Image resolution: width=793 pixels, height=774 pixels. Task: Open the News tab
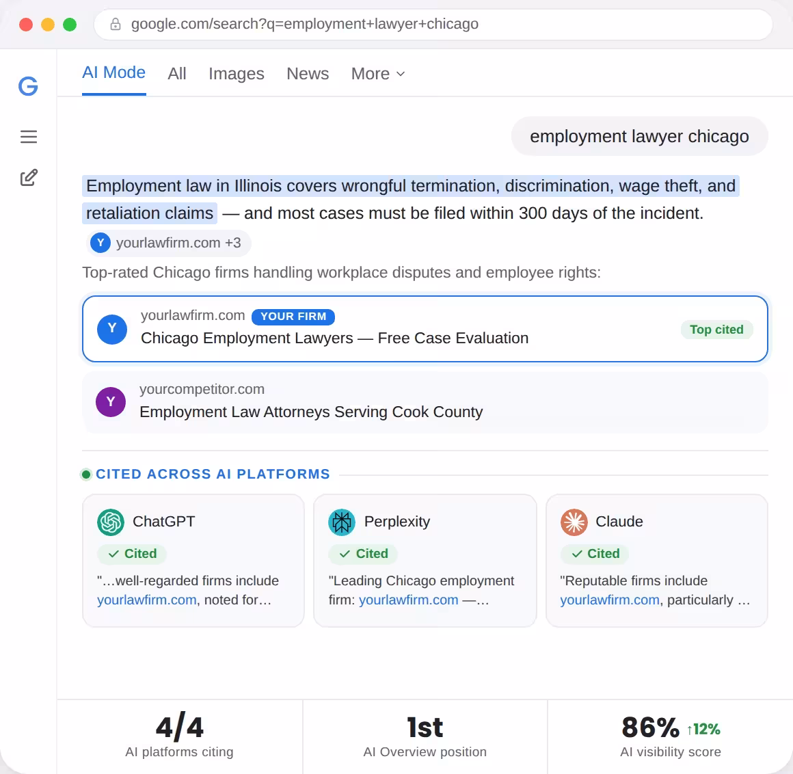click(308, 74)
